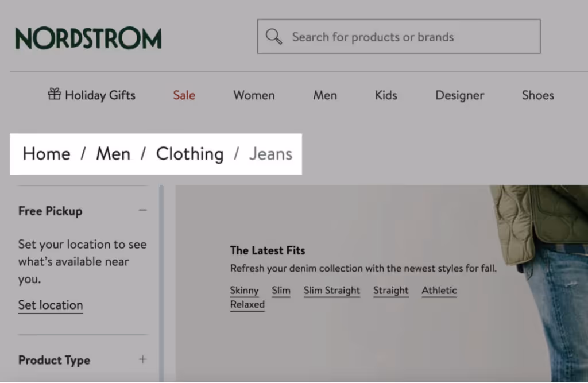Click the gift icon beside Holiday Gifts

pyautogui.click(x=54, y=94)
